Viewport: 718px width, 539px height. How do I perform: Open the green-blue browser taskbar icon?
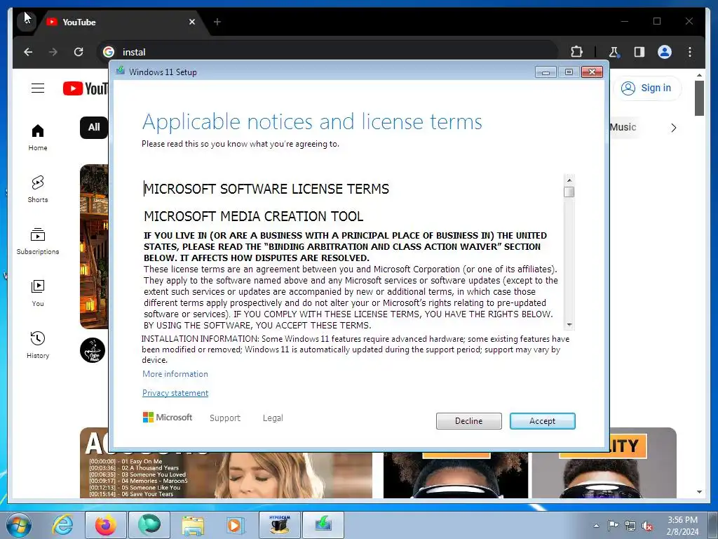[149, 525]
